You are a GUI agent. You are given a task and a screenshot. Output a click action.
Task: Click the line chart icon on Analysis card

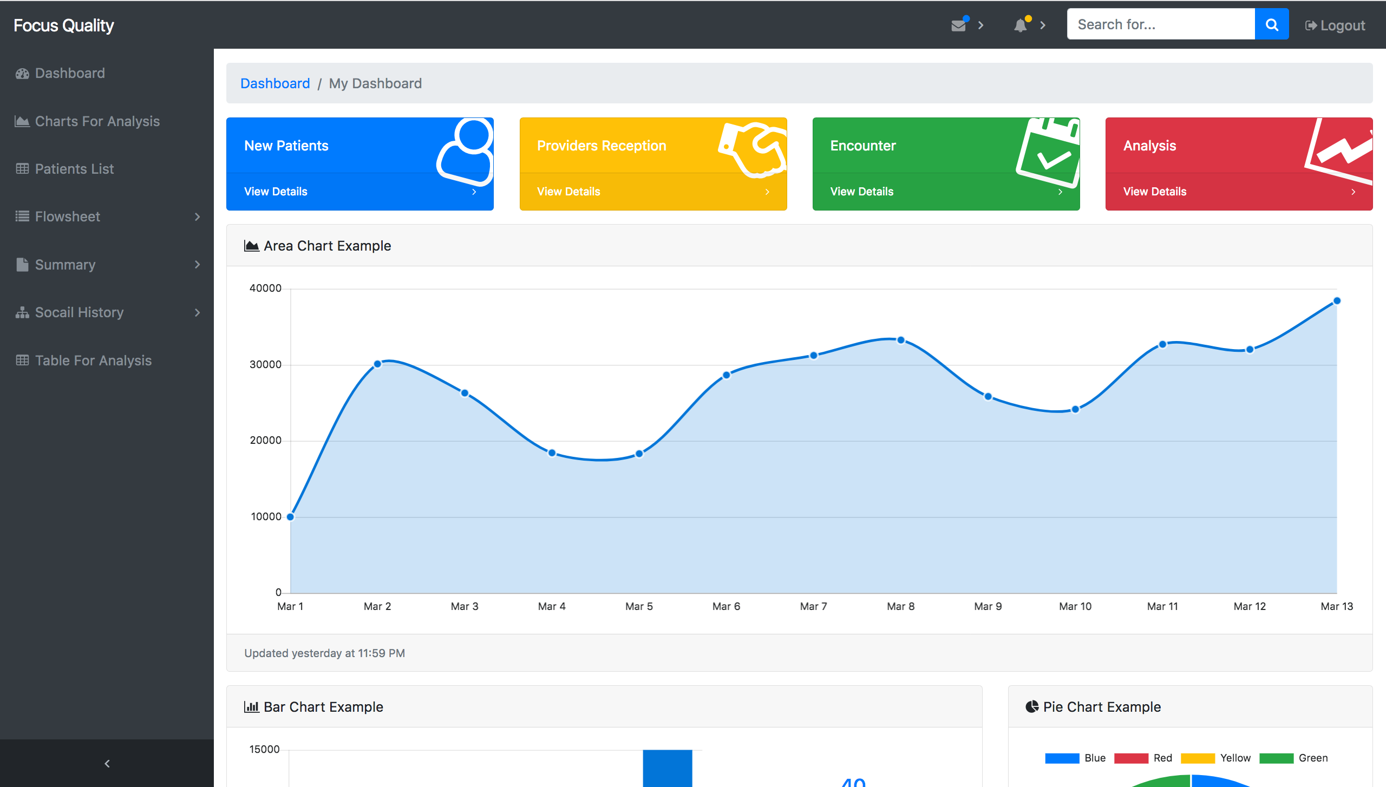coord(1339,152)
